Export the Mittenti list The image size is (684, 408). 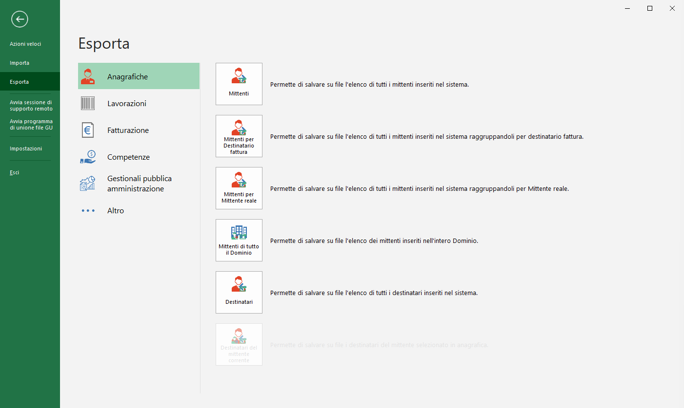(239, 84)
